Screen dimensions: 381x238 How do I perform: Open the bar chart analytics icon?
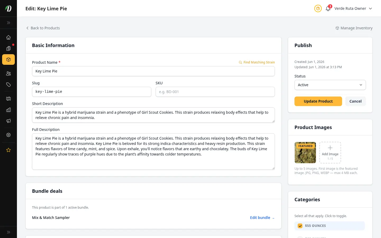click(x=8, y=110)
